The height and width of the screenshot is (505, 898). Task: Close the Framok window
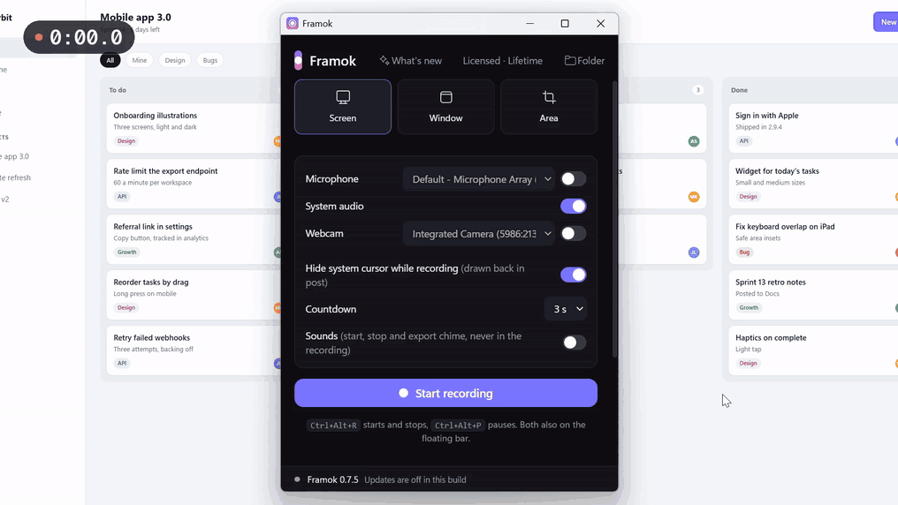coord(600,24)
